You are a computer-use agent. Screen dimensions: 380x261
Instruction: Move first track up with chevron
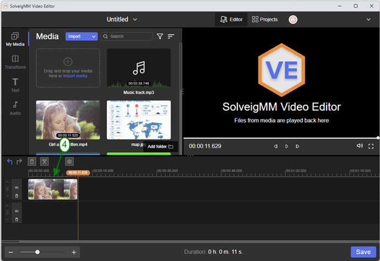tap(7, 182)
